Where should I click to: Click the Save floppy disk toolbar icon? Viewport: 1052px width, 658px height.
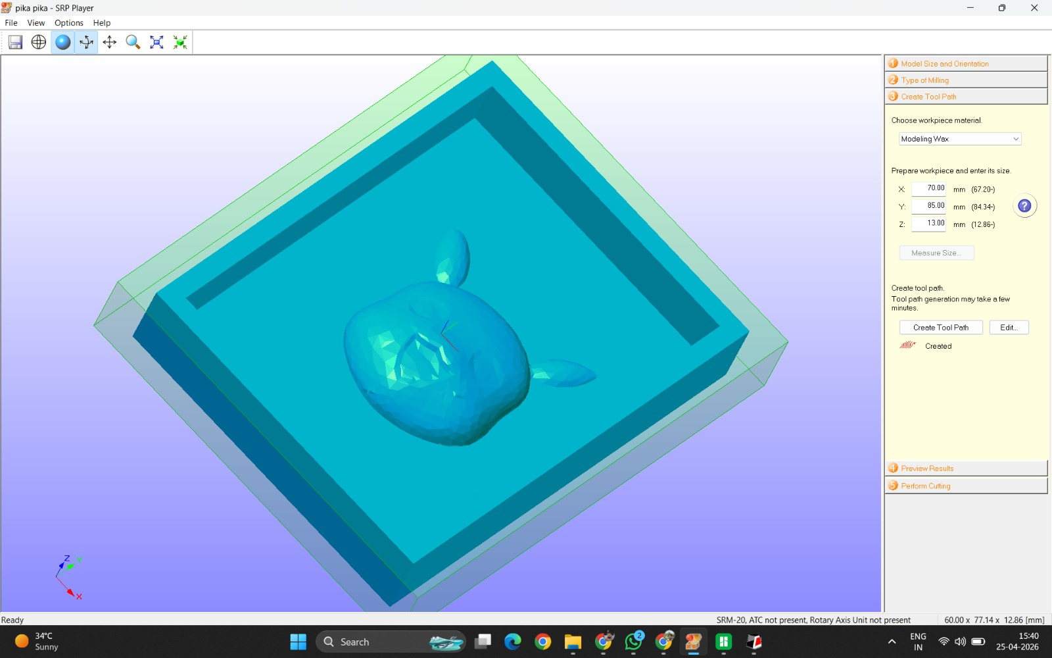pos(15,42)
